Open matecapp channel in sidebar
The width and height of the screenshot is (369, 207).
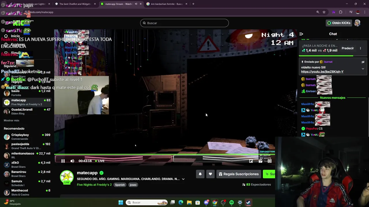pos(27,102)
